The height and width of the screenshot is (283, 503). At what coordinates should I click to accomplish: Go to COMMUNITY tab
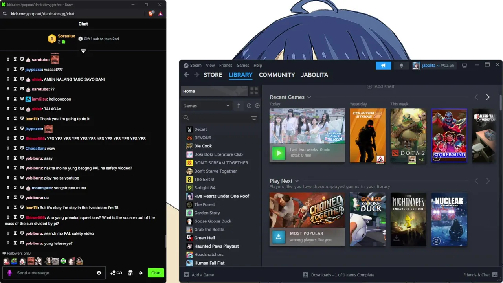pyautogui.click(x=277, y=75)
